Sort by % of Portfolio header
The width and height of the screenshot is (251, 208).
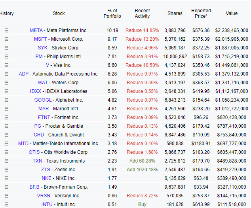pos(112,13)
